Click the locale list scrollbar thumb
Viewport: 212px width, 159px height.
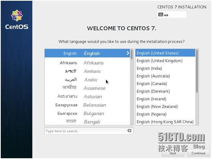pyautogui.click(x=197, y=71)
